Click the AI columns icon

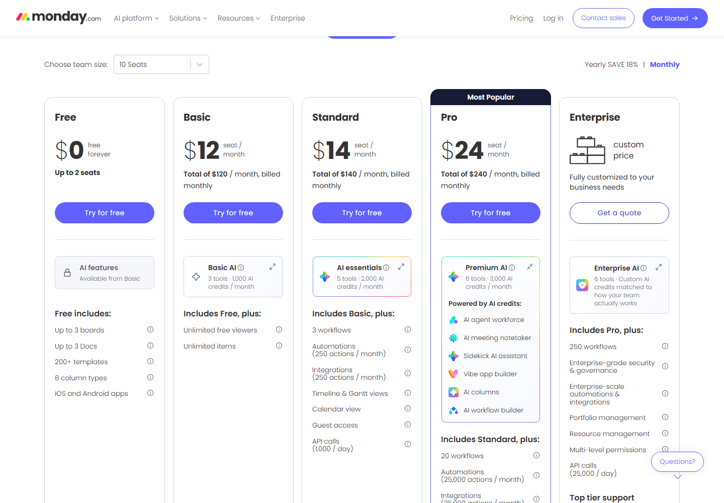tap(454, 392)
